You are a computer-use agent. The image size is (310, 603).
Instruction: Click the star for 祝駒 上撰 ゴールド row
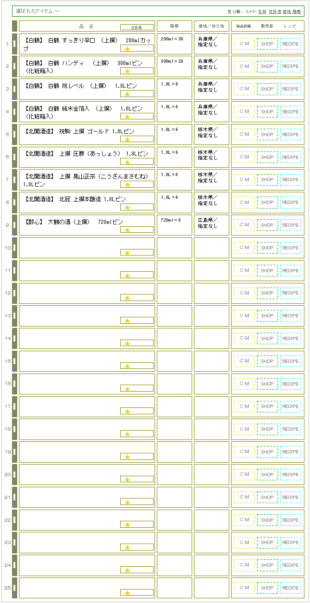127,139
